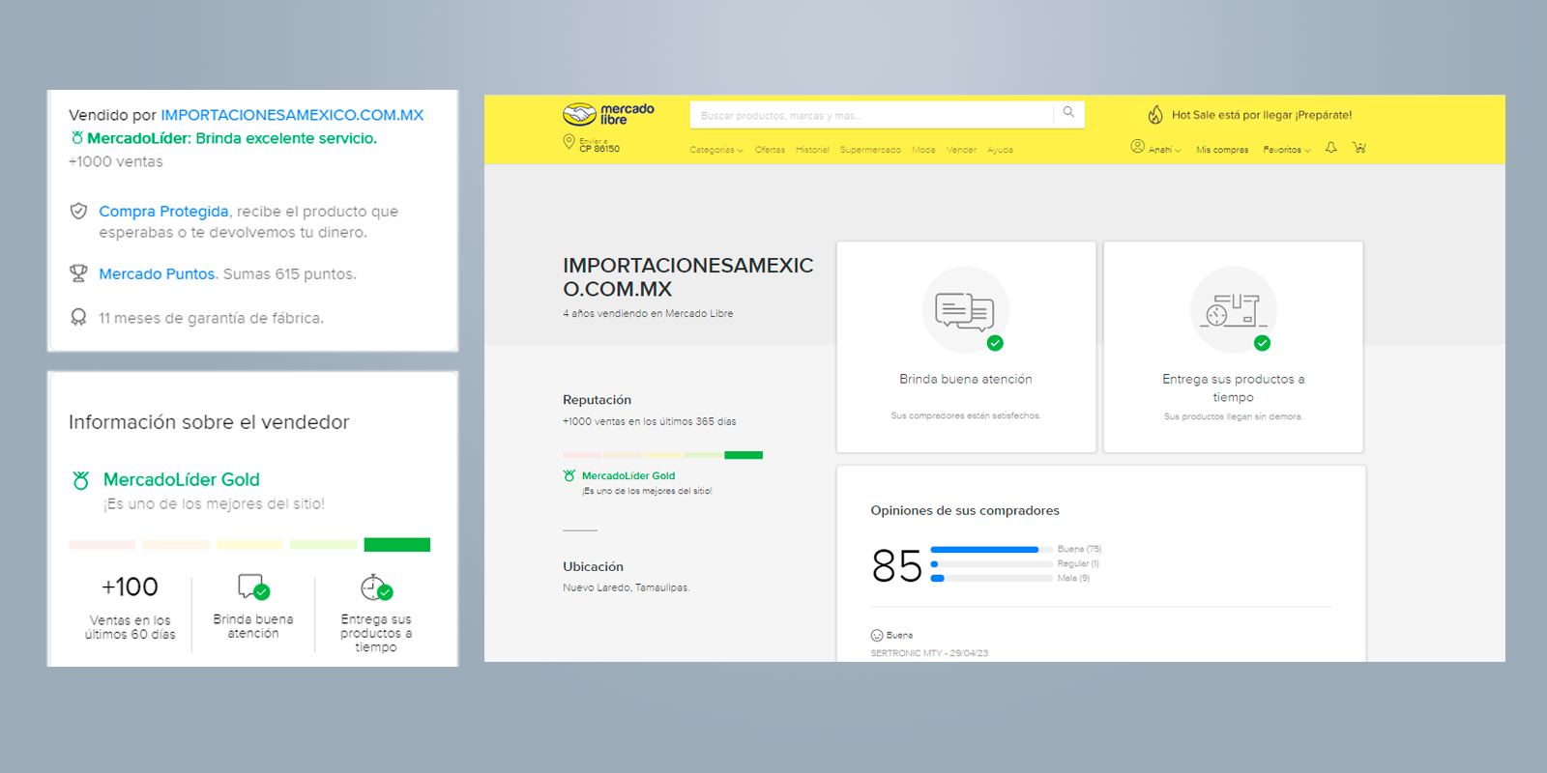Click the Hot Sale flame icon
The width and height of the screenshot is (1547, 773).
[x=1155, y=115]
